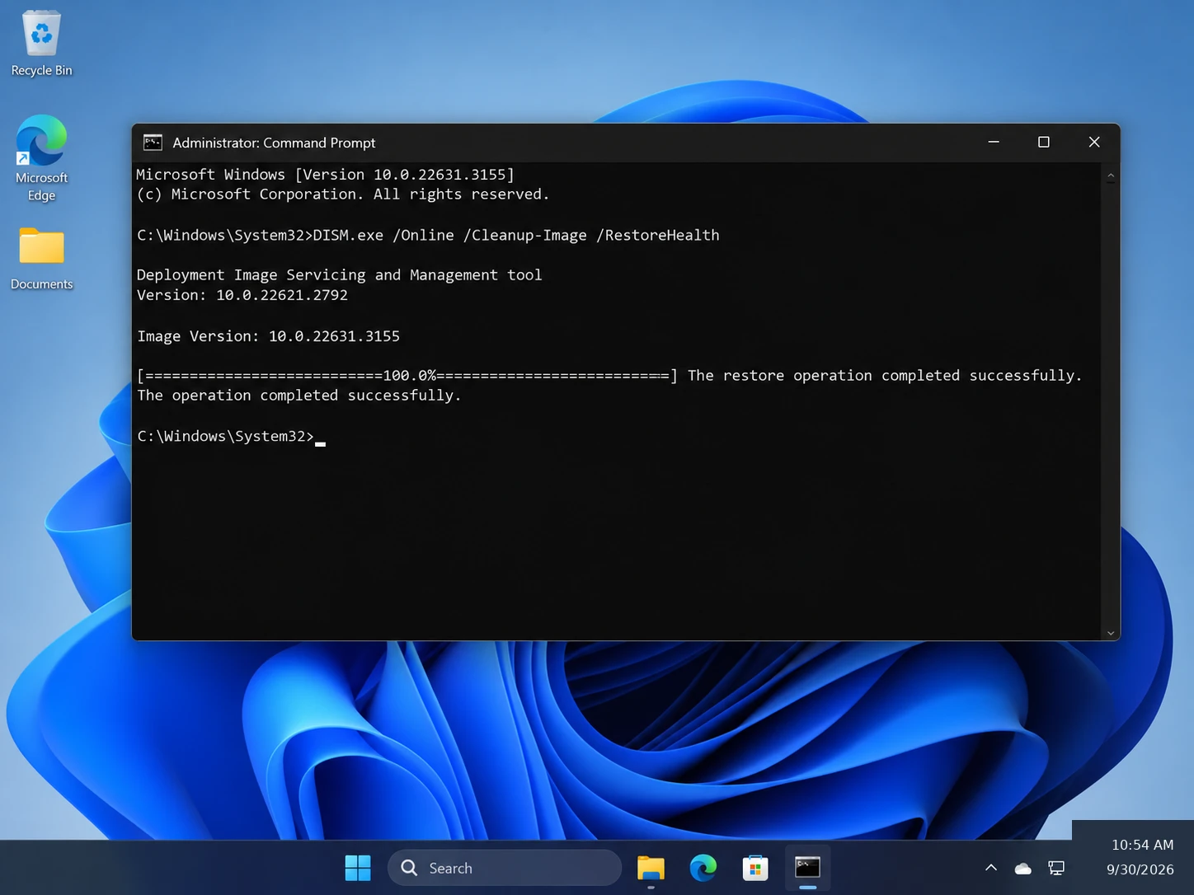Click the 'Administrator: Command Prompt' window title
The width and height of the screenshot is (1194, 895).
click(274, 143)
